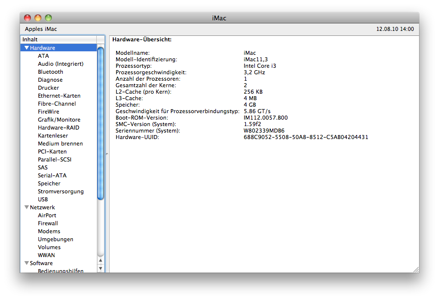This screenshot has height=300, width=439.
Task: Open Stromversorgung information
Action: coord(61,191)
